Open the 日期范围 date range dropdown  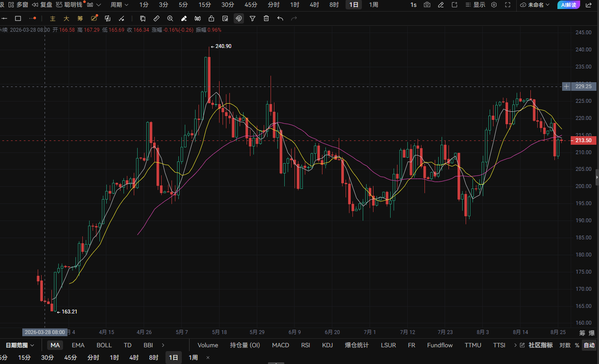click(x=20, y=345)
